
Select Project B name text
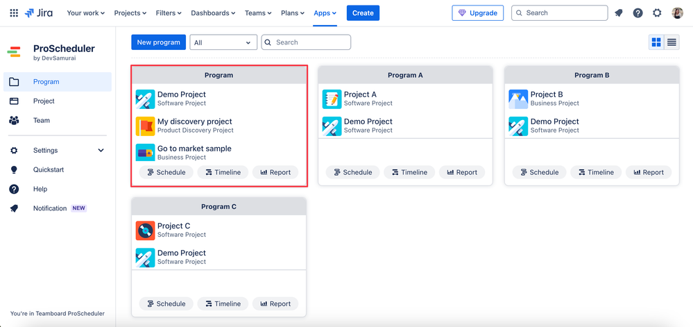[547, 94]
